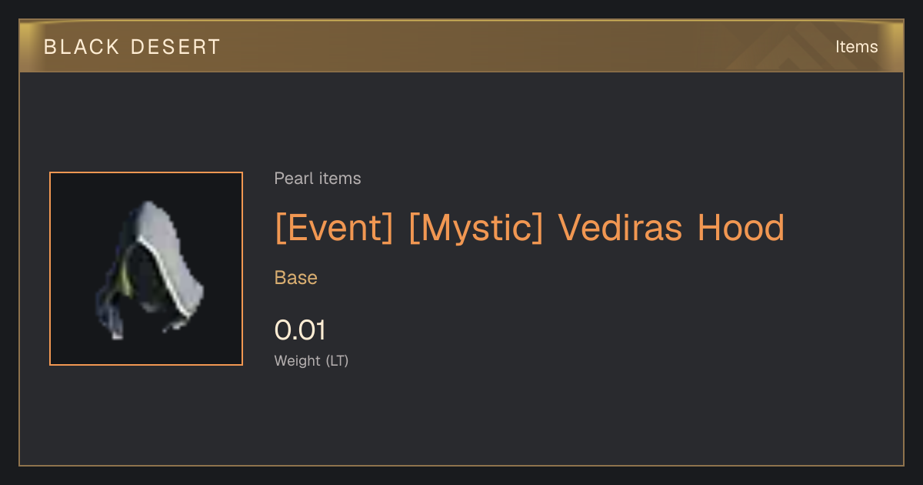
Task: Click the Weight (LT) caption
Action: 312,360
